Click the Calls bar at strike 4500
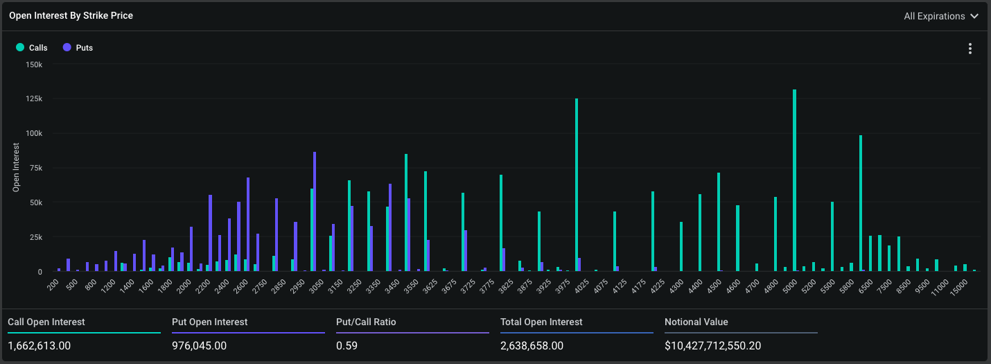 tap(719, 222)
